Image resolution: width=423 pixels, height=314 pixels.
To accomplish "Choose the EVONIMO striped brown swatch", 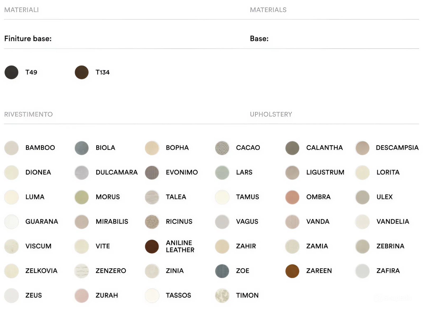I will pos(152,173).
